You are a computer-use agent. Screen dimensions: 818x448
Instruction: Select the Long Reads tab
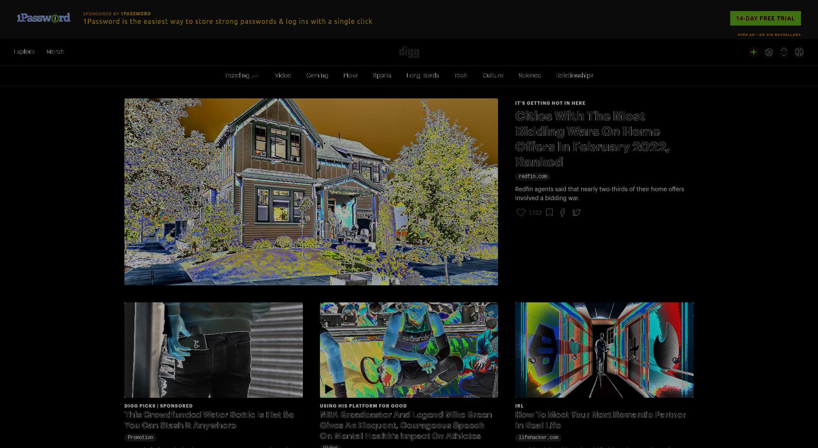tap(423, 75)
